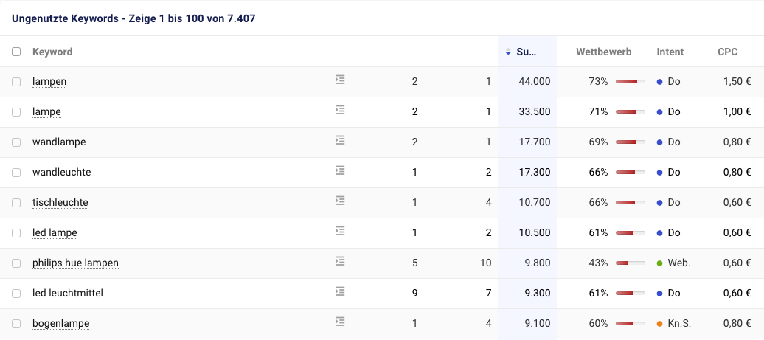The image size is (764, 340).
Task: Select the led leuchtmittel row checkbox
Action: (16, 294)
